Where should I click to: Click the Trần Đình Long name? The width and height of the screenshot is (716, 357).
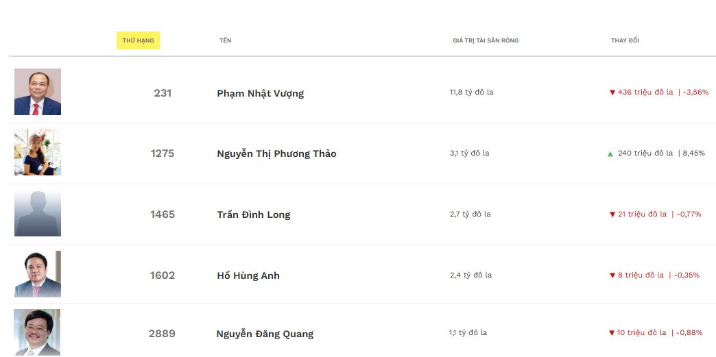[253, 214]
